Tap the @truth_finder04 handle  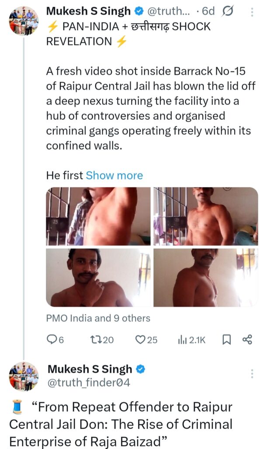89,383
